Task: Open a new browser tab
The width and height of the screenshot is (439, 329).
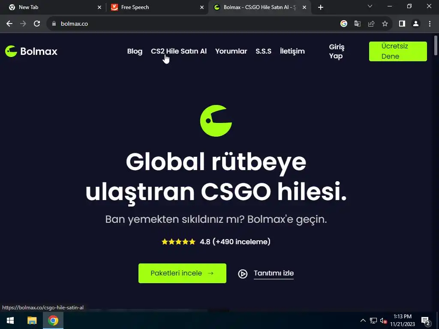Action: click(321, 7)
